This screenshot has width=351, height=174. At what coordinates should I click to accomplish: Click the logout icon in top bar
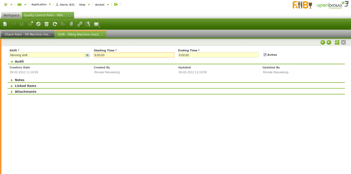(x=116, y=5)
